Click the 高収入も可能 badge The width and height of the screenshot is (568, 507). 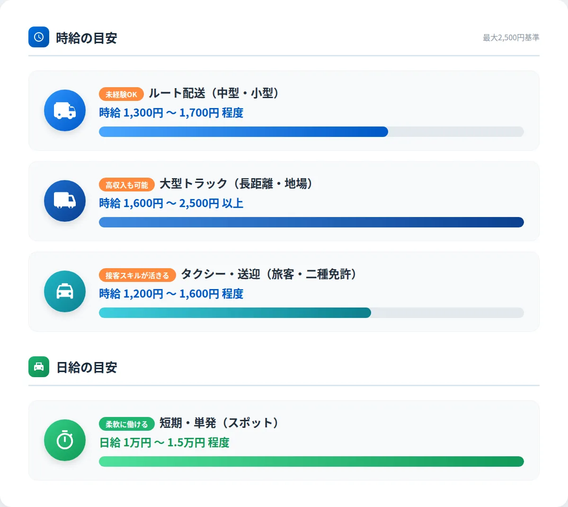(127, 185)
